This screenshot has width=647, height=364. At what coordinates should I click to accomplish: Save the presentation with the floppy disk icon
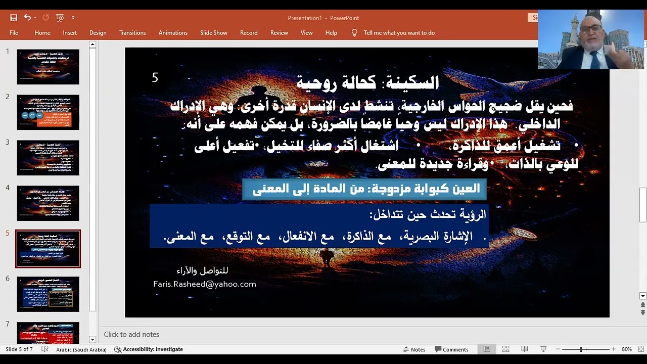14,18
